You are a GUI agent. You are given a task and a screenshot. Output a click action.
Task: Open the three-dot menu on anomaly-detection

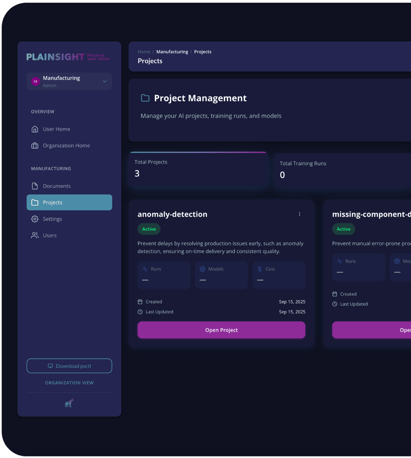click(299, 214)
